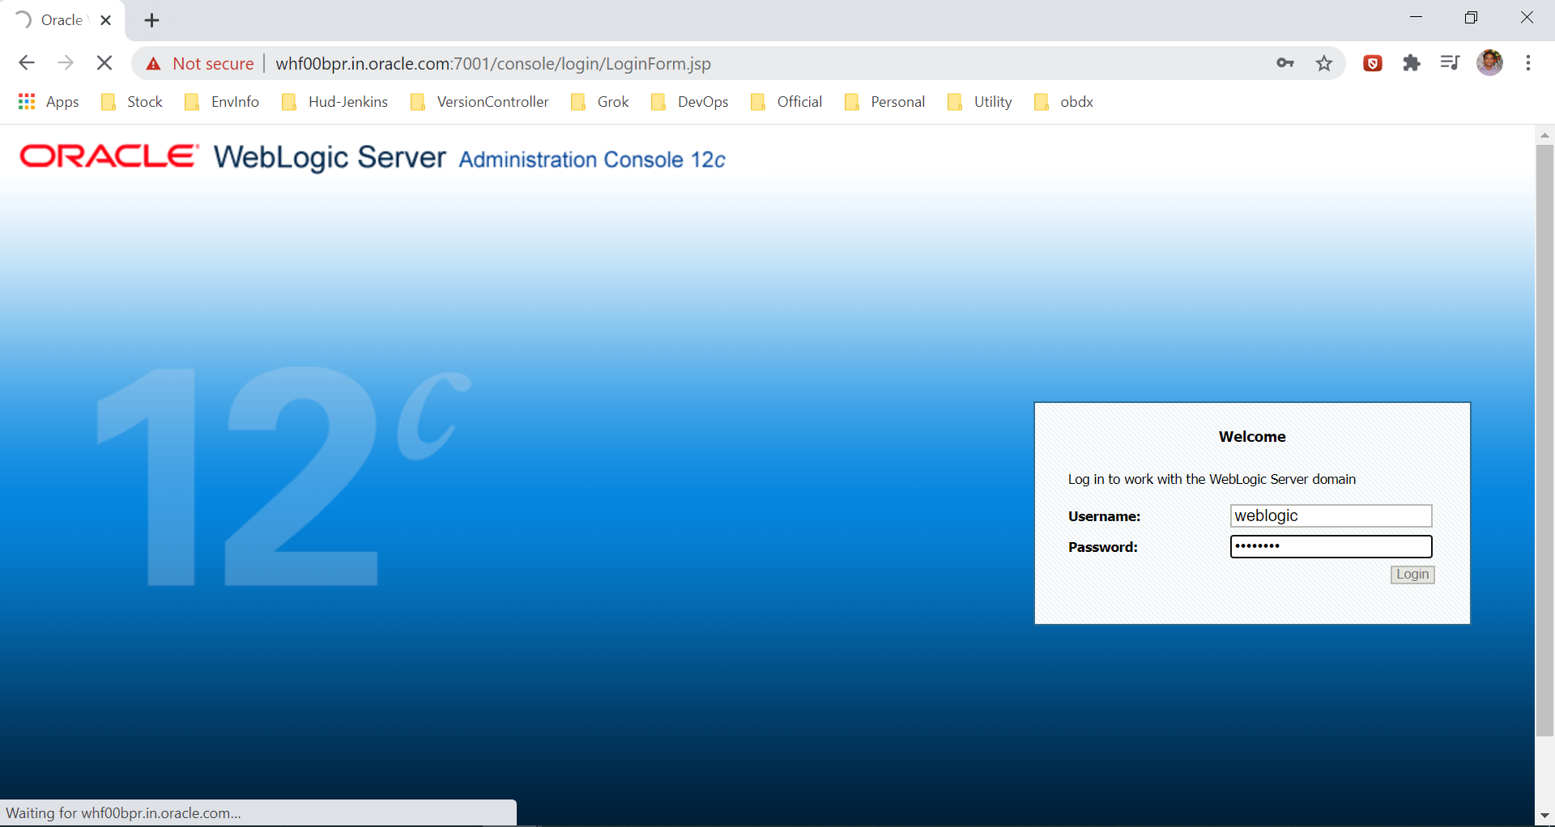Image resolution: width=1555 pixels, height=827 pixels.
Task: Open the Extensions puzzle menu
Action: point(1412,63)
